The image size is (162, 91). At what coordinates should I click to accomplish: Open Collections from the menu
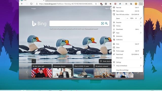coord(127,40)
